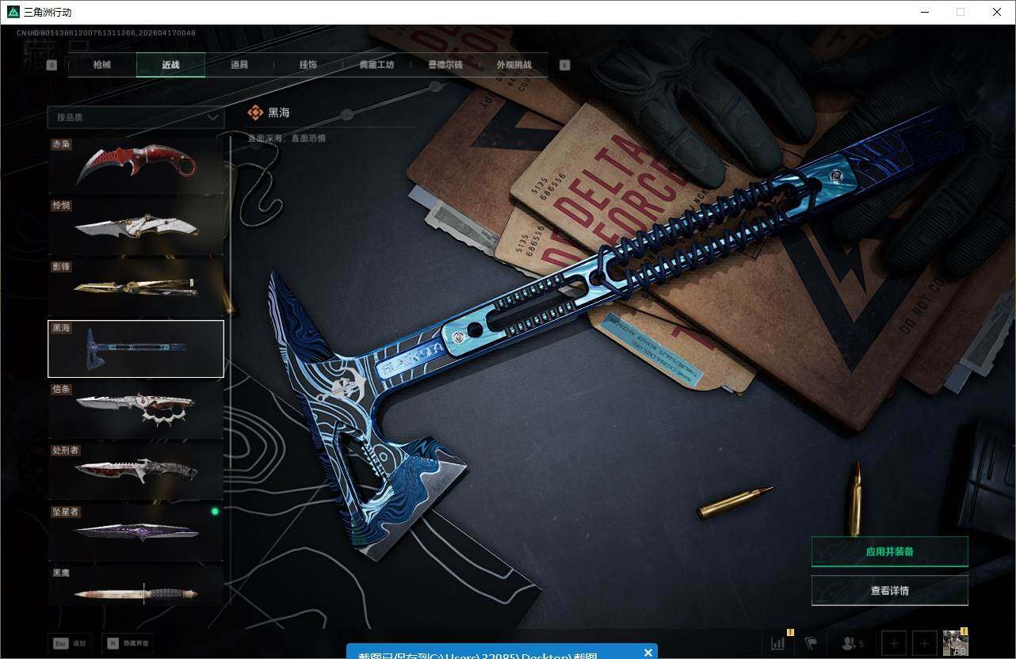This screenshot has height=659, width=1016.
Task: Click the 直面深海，直面恐惧 description text
Action: 286,139
